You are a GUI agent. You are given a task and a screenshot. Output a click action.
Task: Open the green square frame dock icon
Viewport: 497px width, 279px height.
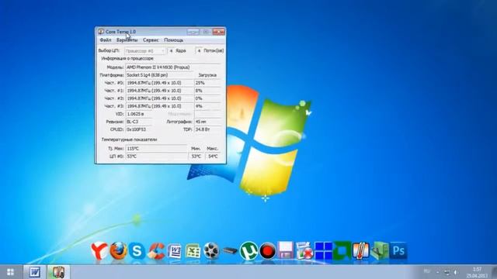click(342, 251)
